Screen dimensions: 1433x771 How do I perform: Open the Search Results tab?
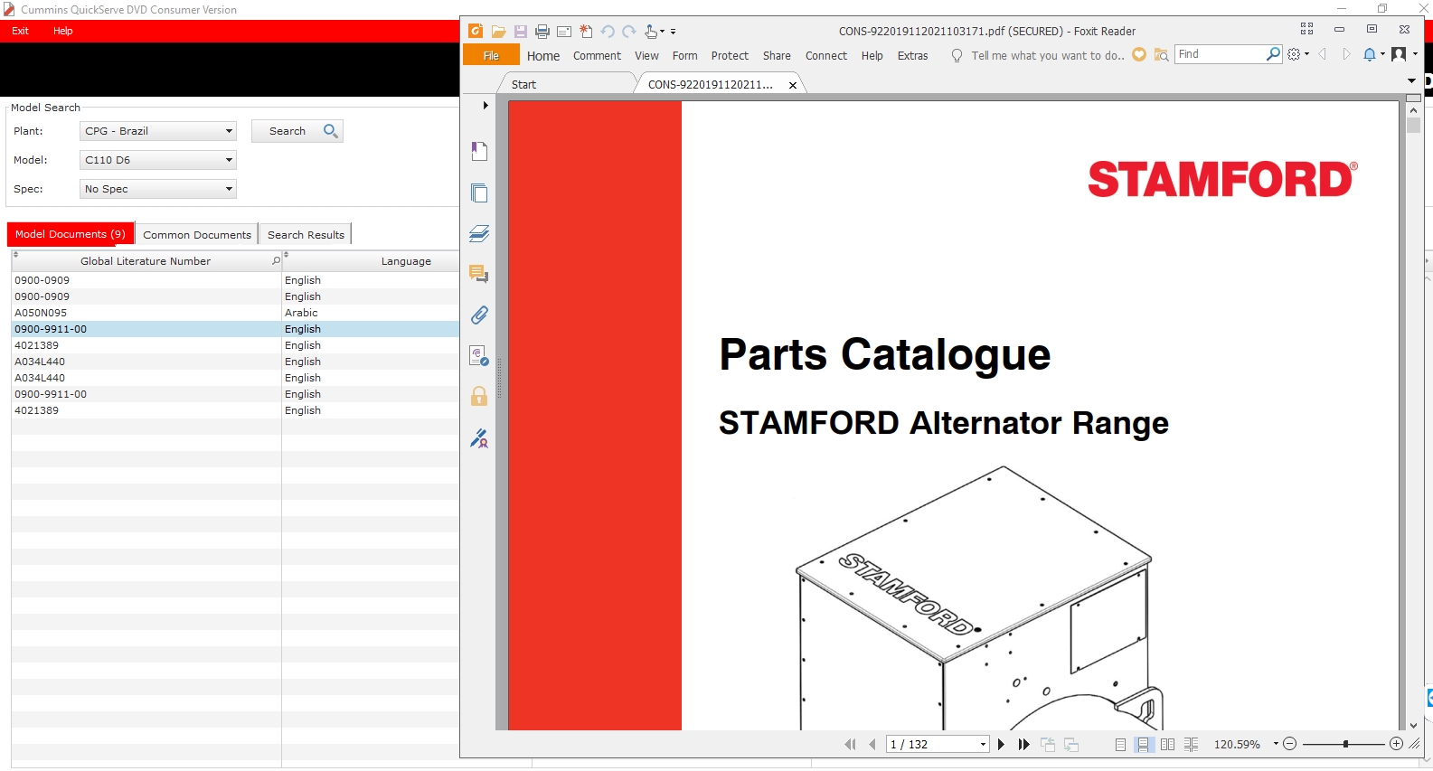[x=306, y=235]
